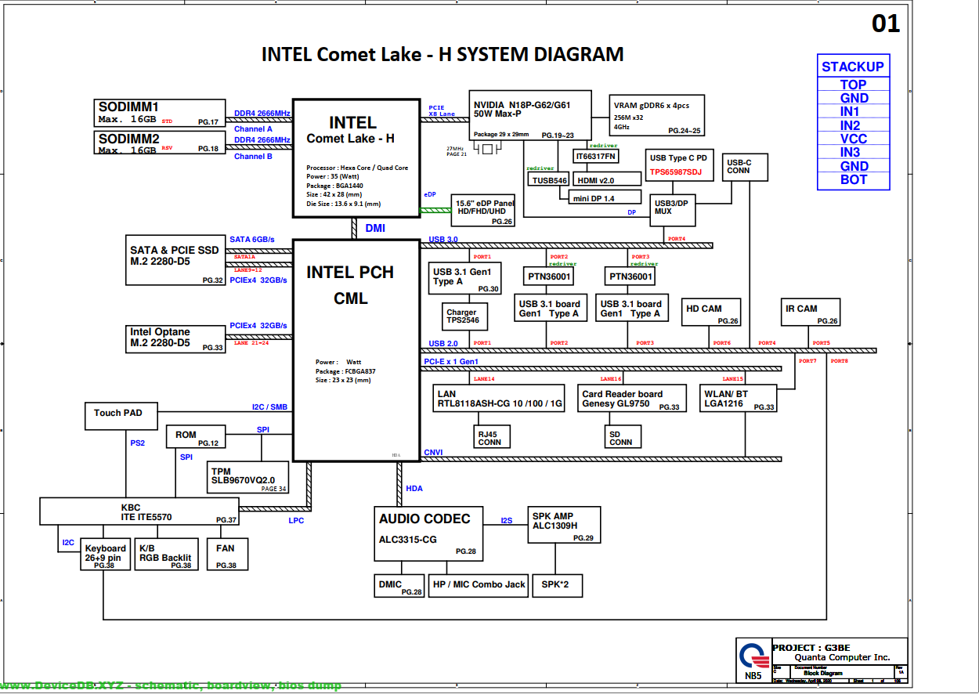This screenshot has height=694, width=979.
Task: Click the INTEL PCH CML block
Action: [356, 350]
